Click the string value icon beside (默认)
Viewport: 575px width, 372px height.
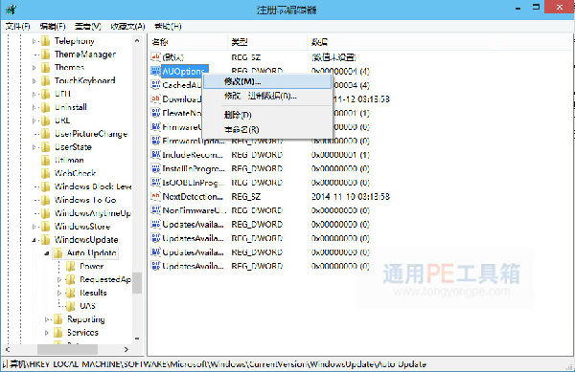tap(156, 57)
